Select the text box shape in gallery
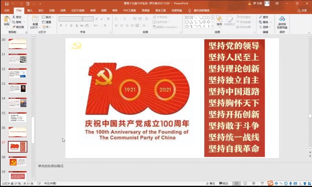This screenshot has width=312, height=187. [x=187, y=18]
